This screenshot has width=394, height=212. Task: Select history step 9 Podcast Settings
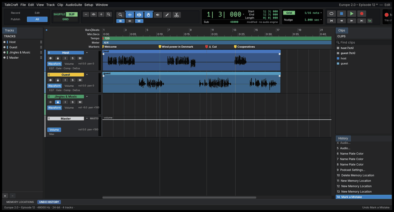coord(364,170)
